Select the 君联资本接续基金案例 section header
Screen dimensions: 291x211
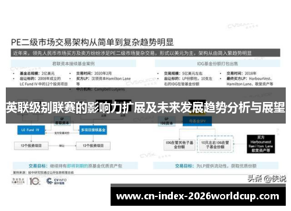[x=73, y=64]
